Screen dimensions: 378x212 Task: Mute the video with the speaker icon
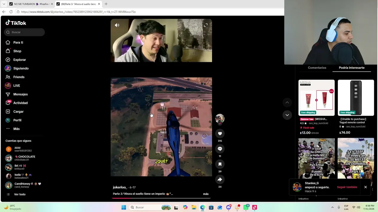tap(117, 25)
